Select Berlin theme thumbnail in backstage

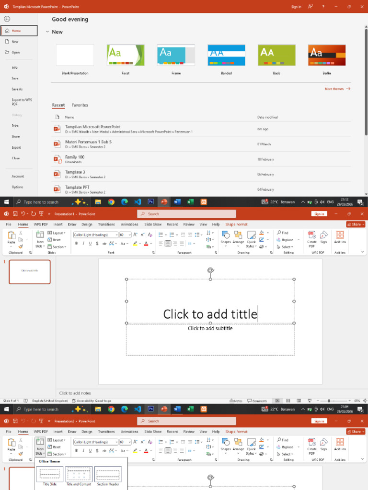tap(327, 55)
